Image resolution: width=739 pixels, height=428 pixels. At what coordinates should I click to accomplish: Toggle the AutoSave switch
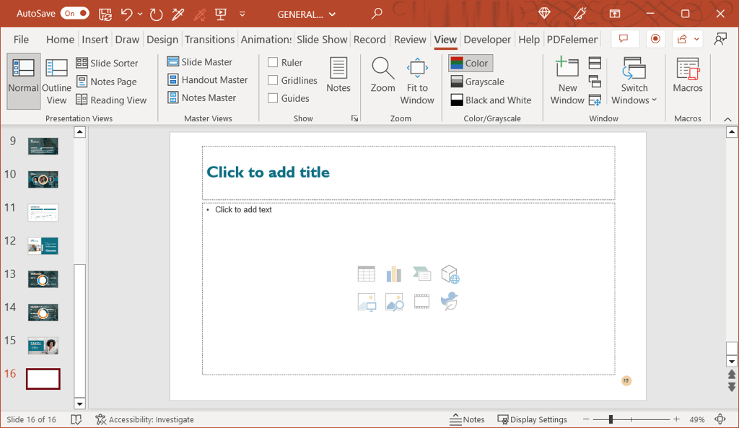[74, 14]
